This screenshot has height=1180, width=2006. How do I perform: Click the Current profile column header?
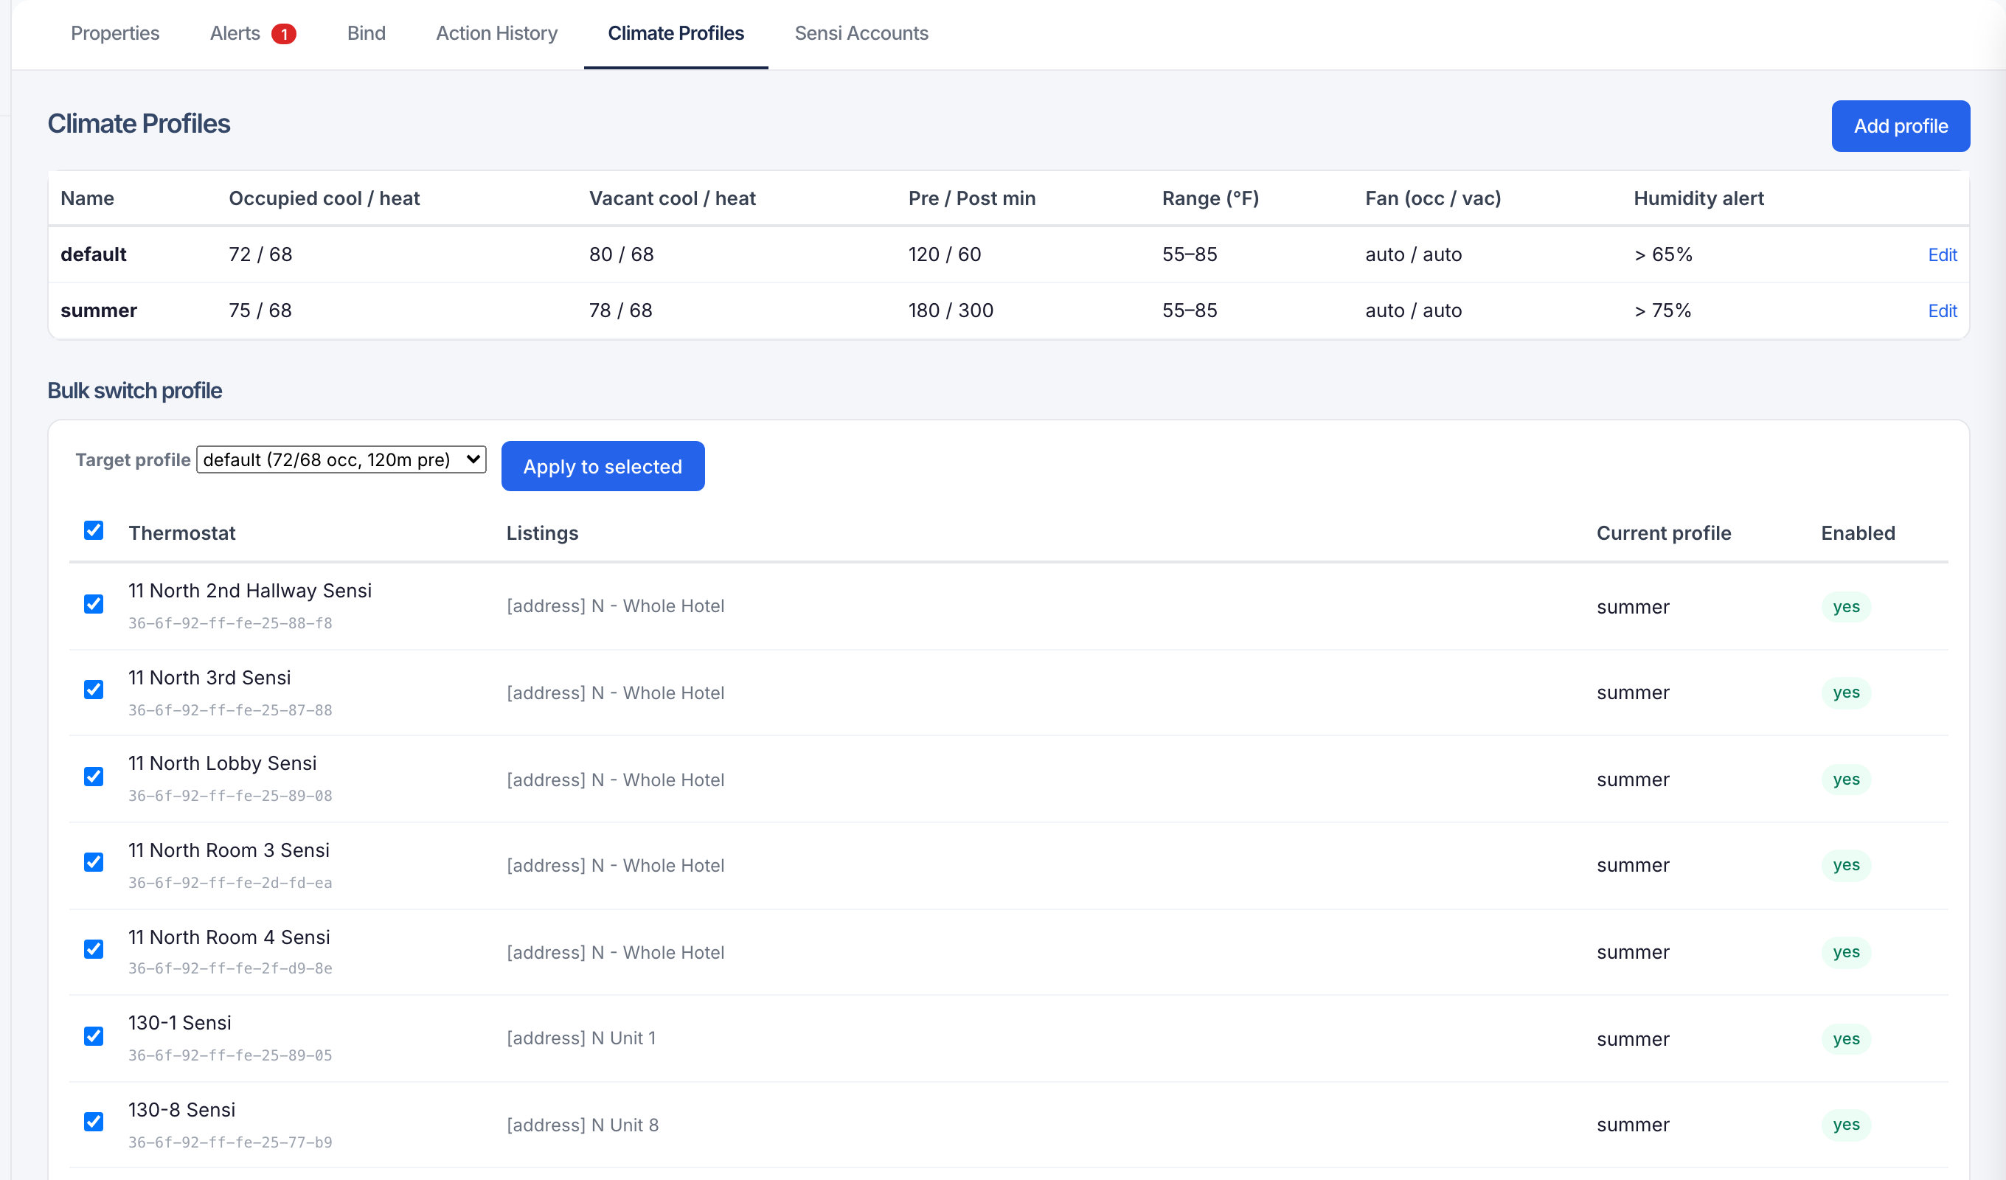[1664, 533]
